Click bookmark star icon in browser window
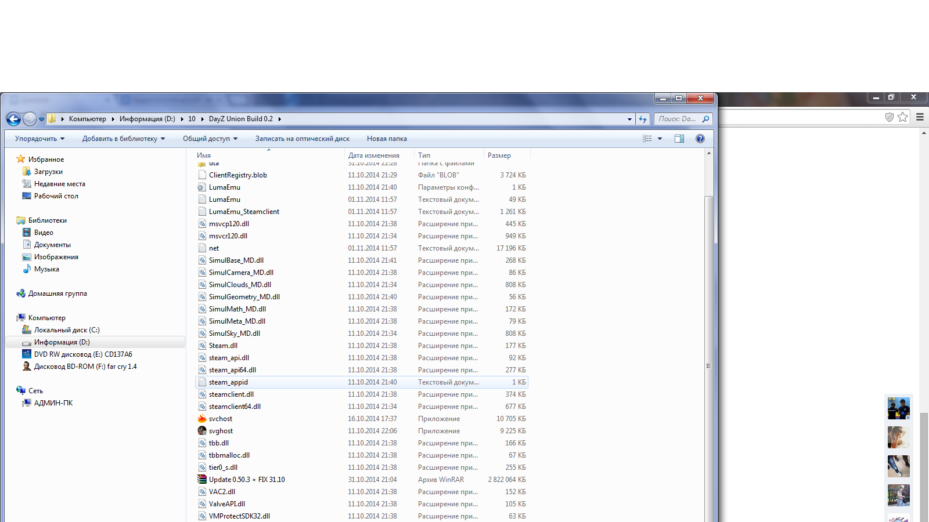Screen dimensions: 929x522 902,117
